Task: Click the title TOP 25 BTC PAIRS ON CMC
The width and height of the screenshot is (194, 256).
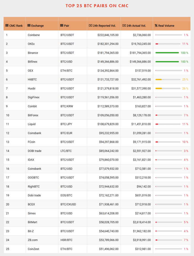Action: (x=97, y=6)
